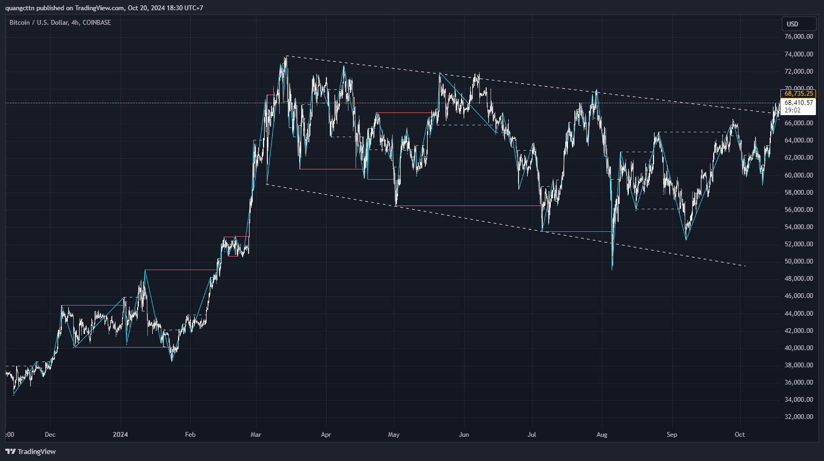Click the Dec label on time axis
824x461 pixels.
[50, 435]
